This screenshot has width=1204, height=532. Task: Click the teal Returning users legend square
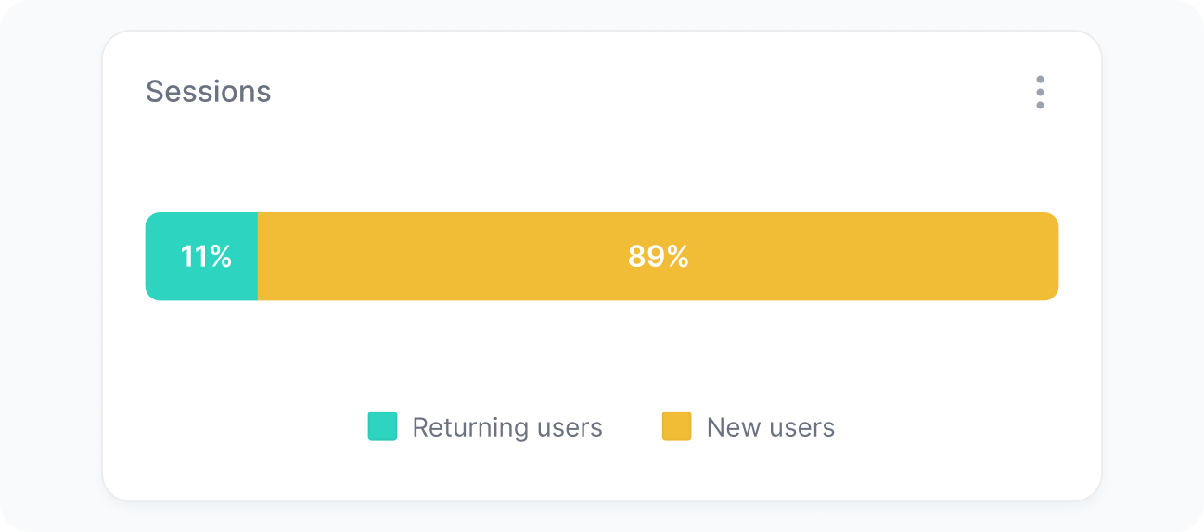(x=382, y=426)
